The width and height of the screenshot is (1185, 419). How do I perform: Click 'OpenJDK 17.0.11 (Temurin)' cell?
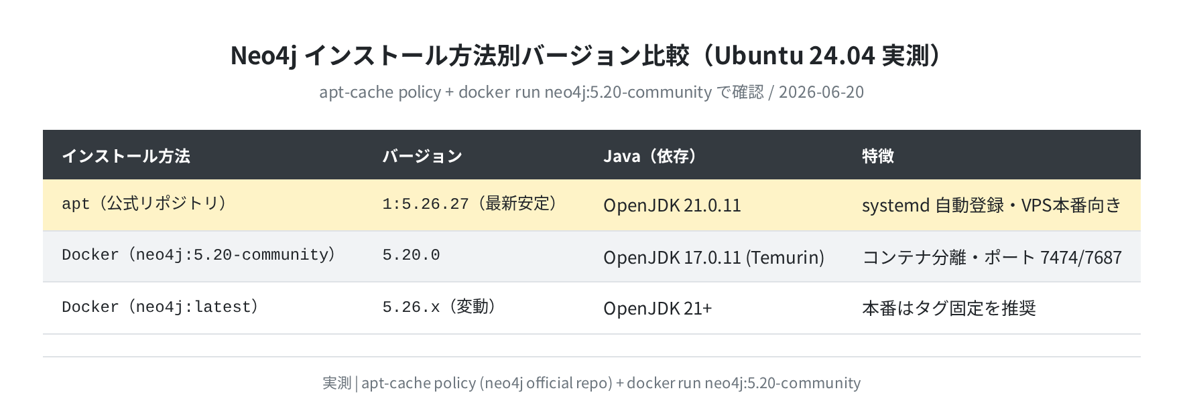pyautogui.click(x=714, y=257)
